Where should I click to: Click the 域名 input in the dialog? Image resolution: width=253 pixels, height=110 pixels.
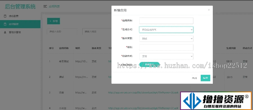(x=166, y=47)
